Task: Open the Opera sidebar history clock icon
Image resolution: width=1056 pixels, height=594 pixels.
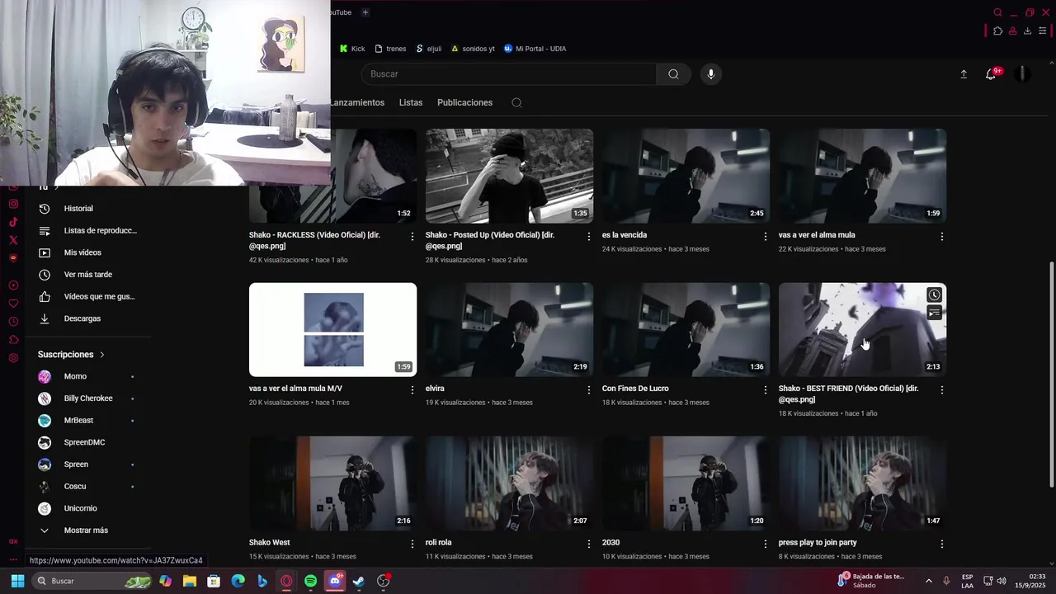Action: coord(13,322)
